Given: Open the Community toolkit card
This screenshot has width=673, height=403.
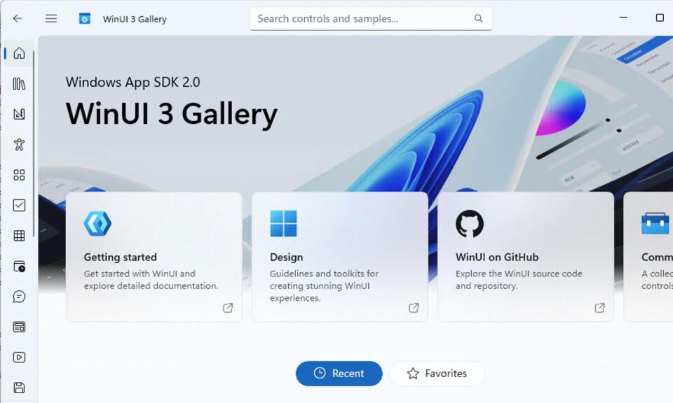Looking at the screenshot, I should coord(648,257).
